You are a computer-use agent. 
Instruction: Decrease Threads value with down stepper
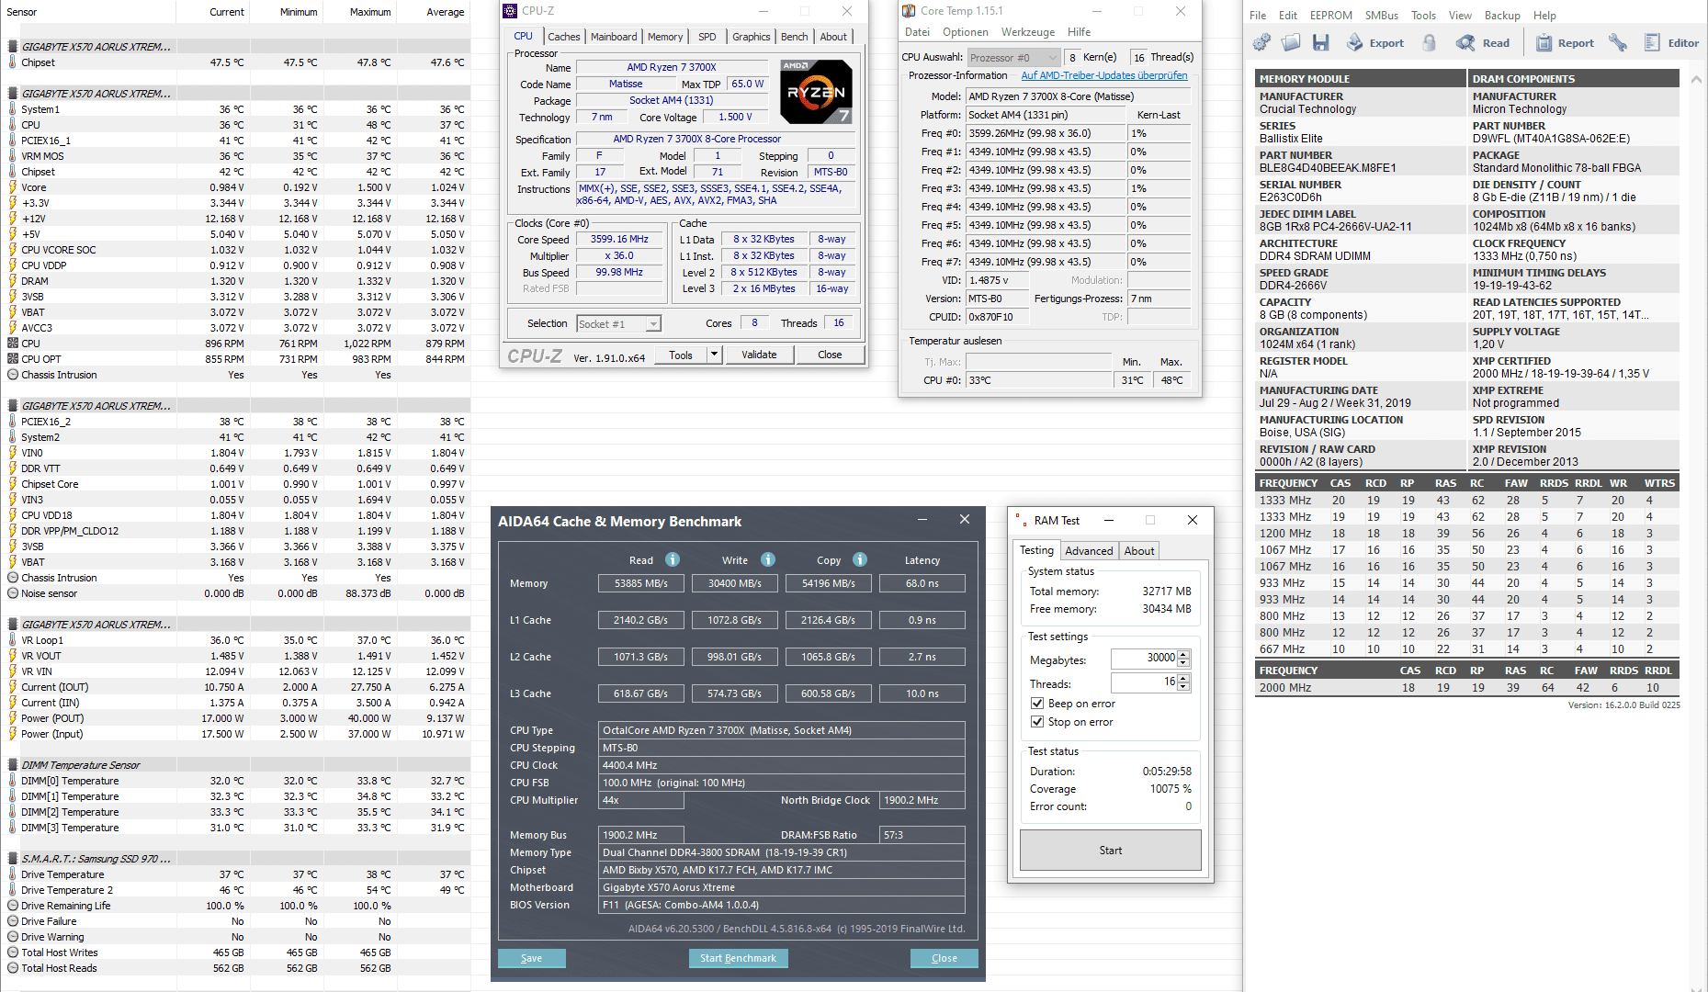pos(1183,687)
